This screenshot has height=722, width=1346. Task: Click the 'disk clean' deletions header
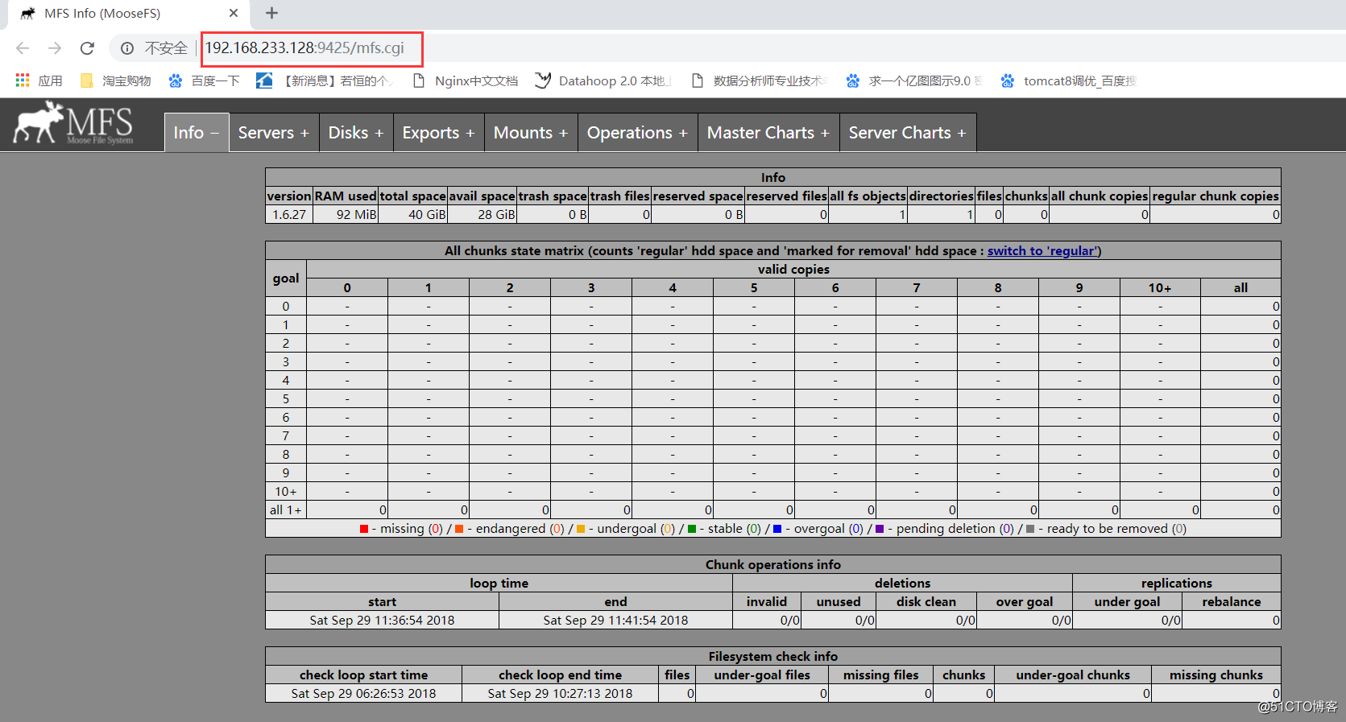point(926,602)
